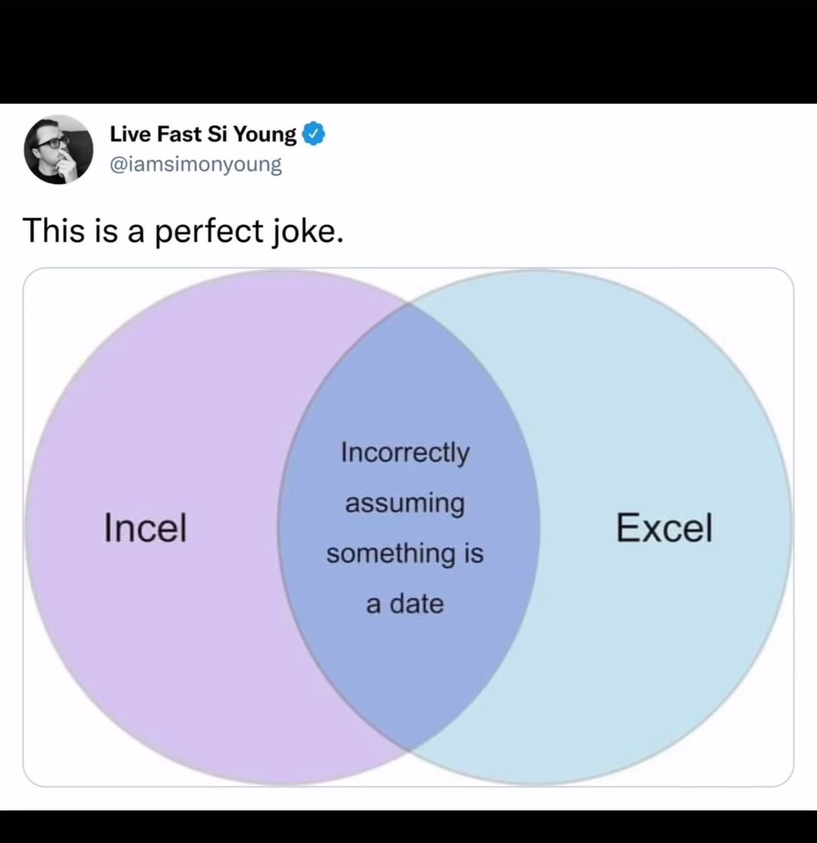Screen dimensions: 817x843
Task: Open Simon Young's profile picture
Action: [58, 150]
